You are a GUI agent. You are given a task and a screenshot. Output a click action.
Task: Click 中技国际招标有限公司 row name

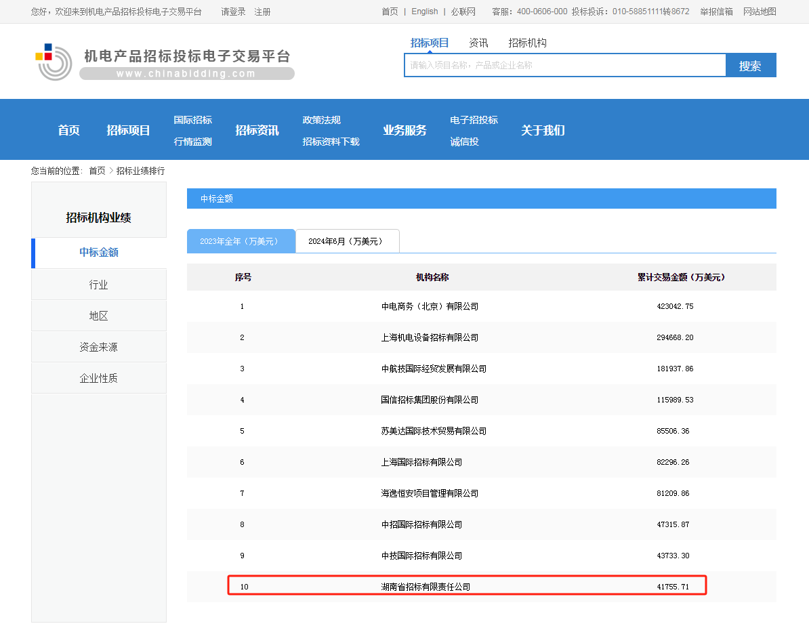(x=421, y=556)
